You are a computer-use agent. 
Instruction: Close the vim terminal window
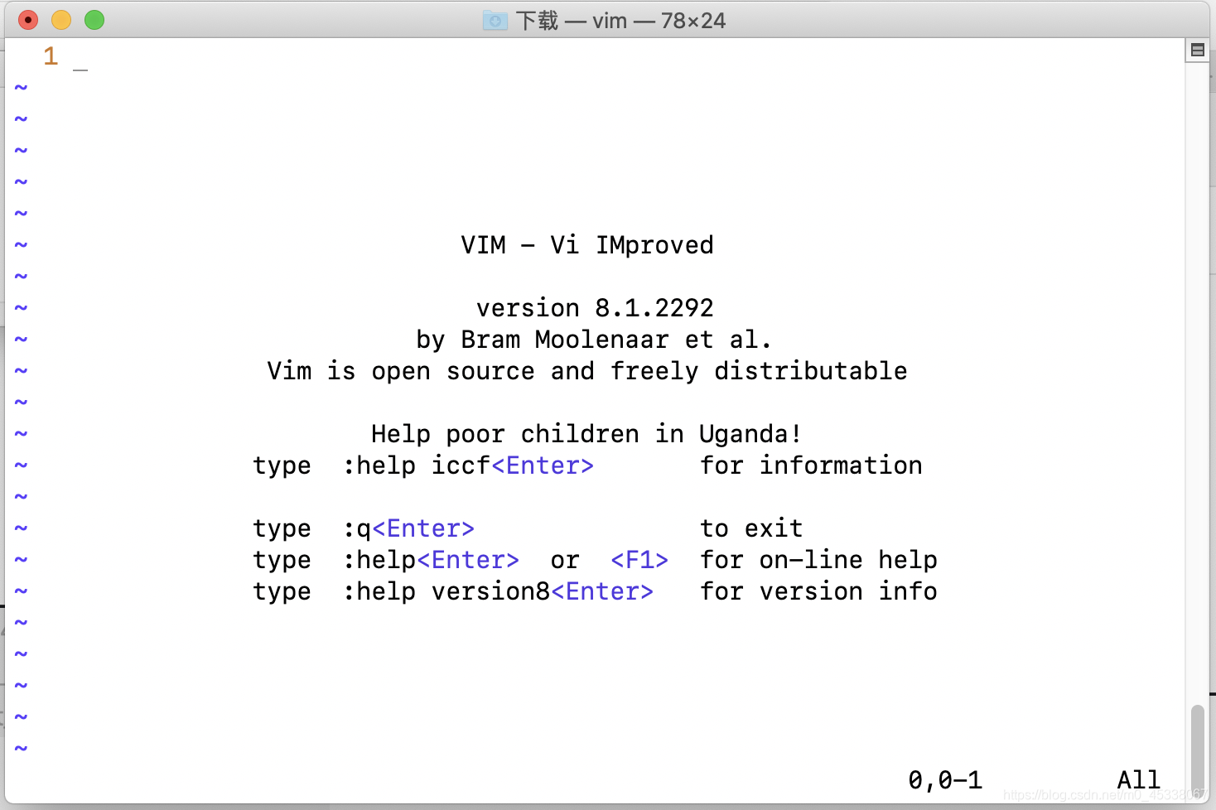point(28,20)
